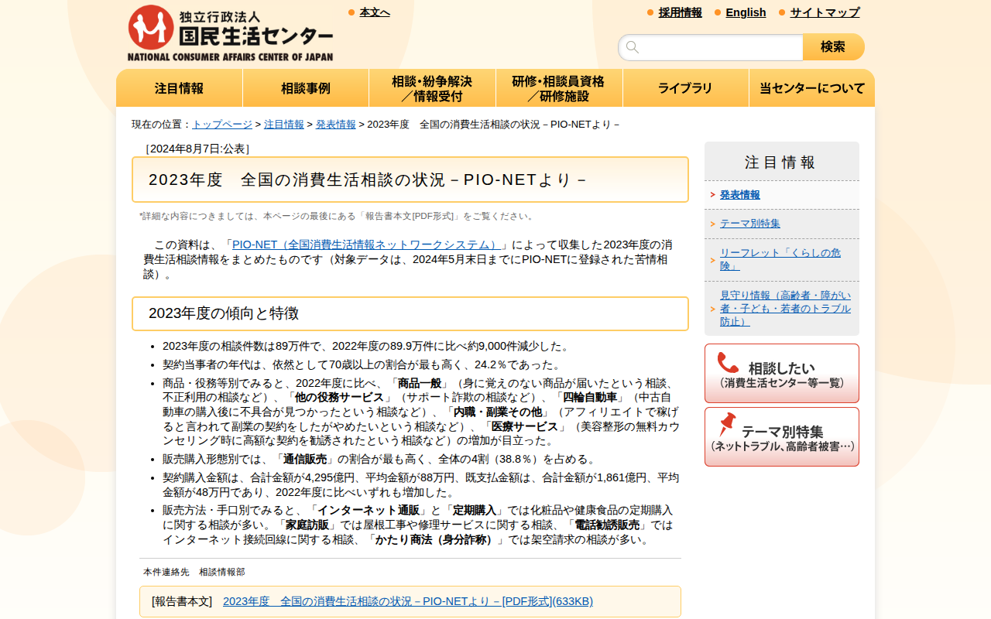Click the arrow marker beside 見守り情報 sidebar item

click(712, 309)
